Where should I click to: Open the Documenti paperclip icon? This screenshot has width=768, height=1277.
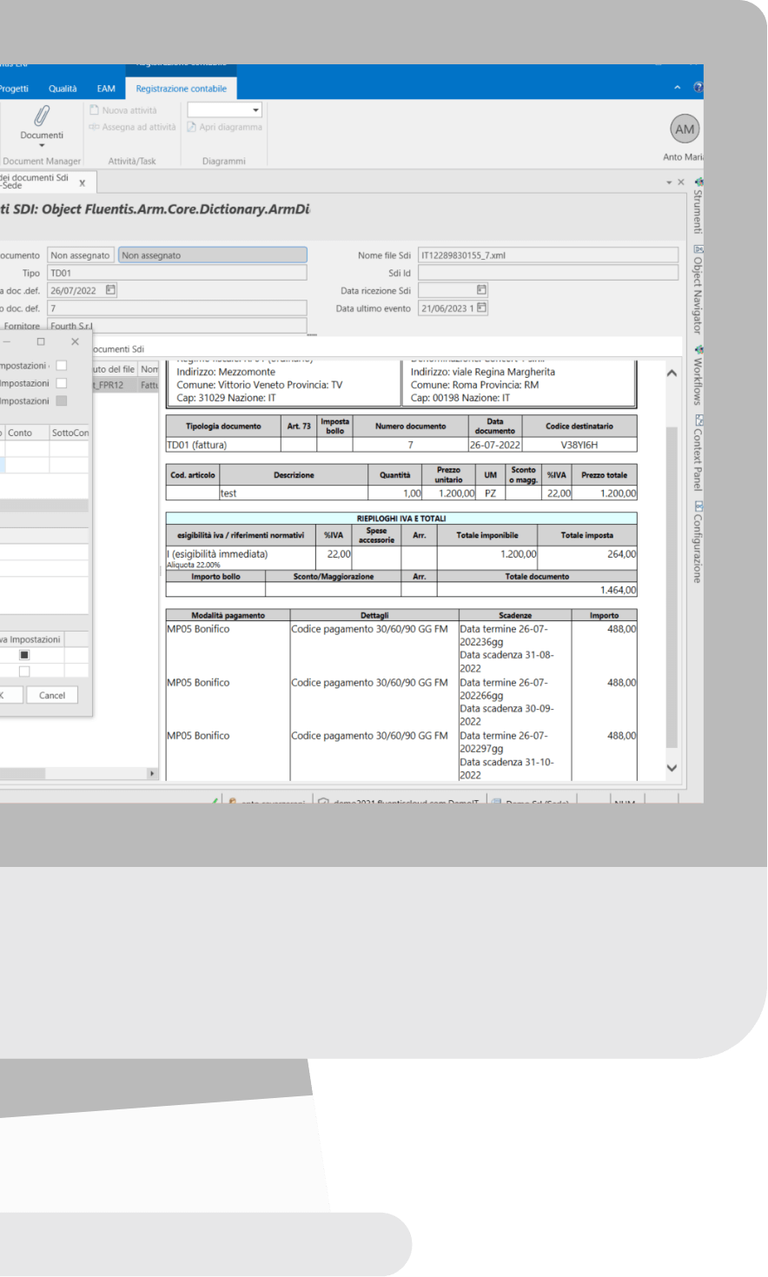click(x=42, y=116)
